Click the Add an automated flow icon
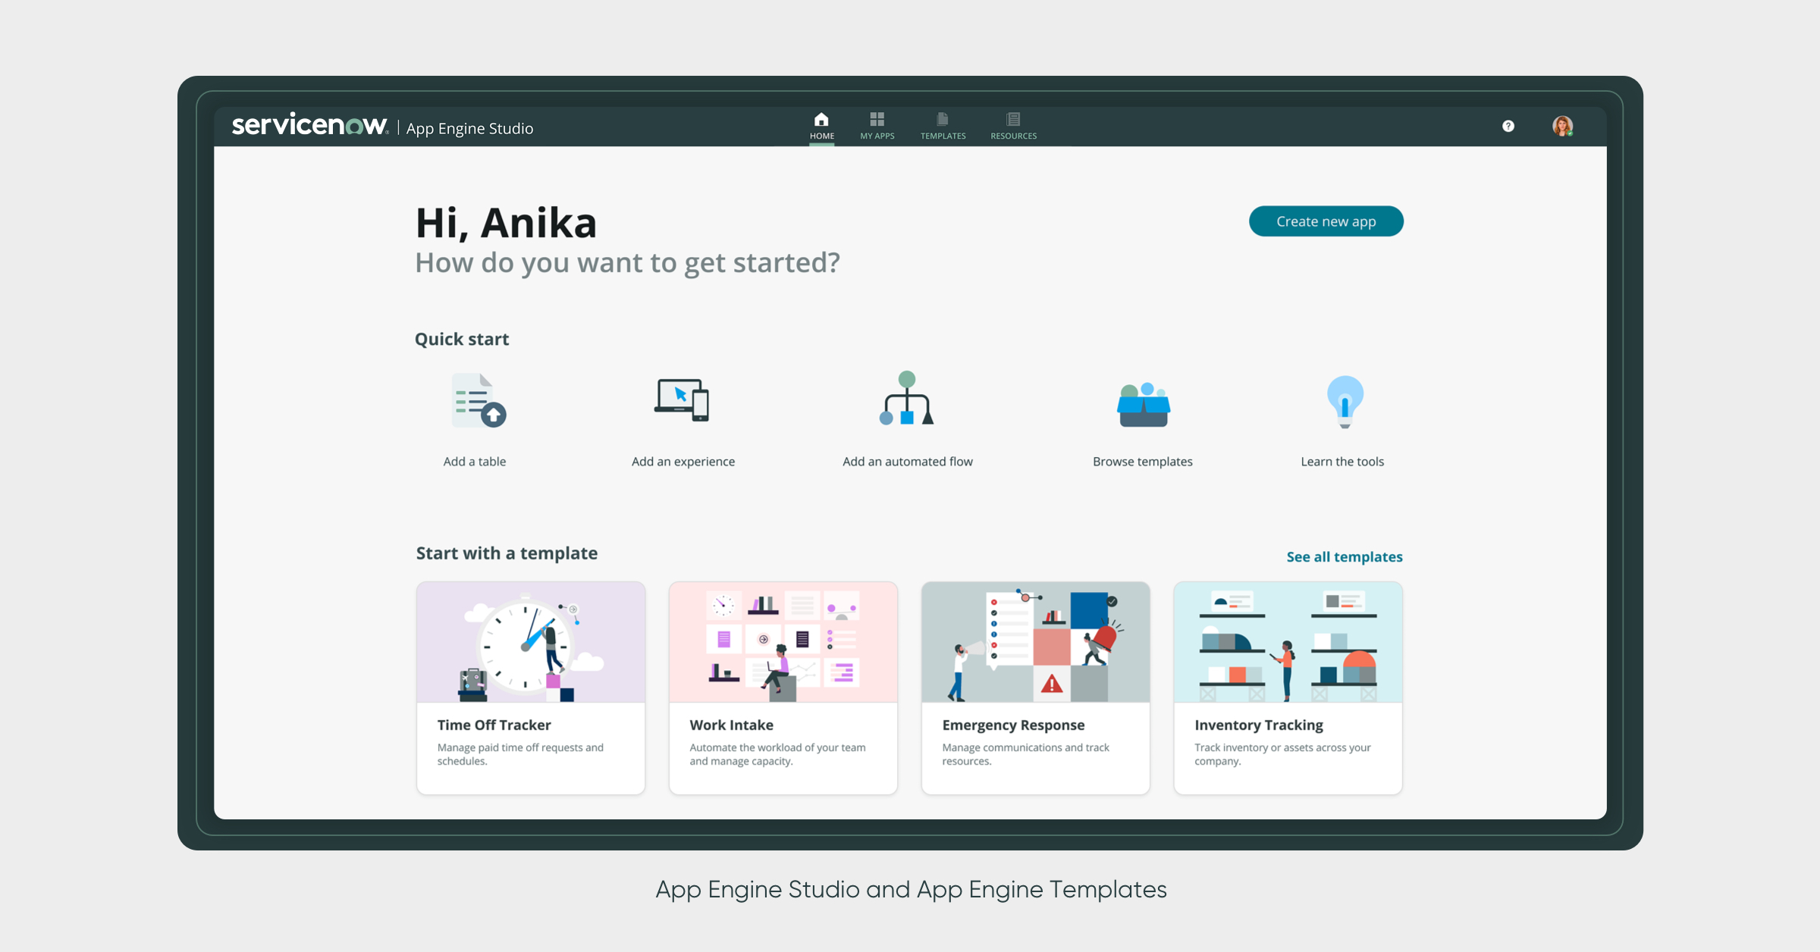The width and height of the screenshot is (1820, 952). point(907,402)
